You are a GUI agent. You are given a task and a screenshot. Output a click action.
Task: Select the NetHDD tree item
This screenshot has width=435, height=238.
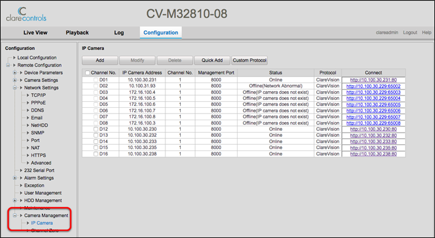(39, 125)
